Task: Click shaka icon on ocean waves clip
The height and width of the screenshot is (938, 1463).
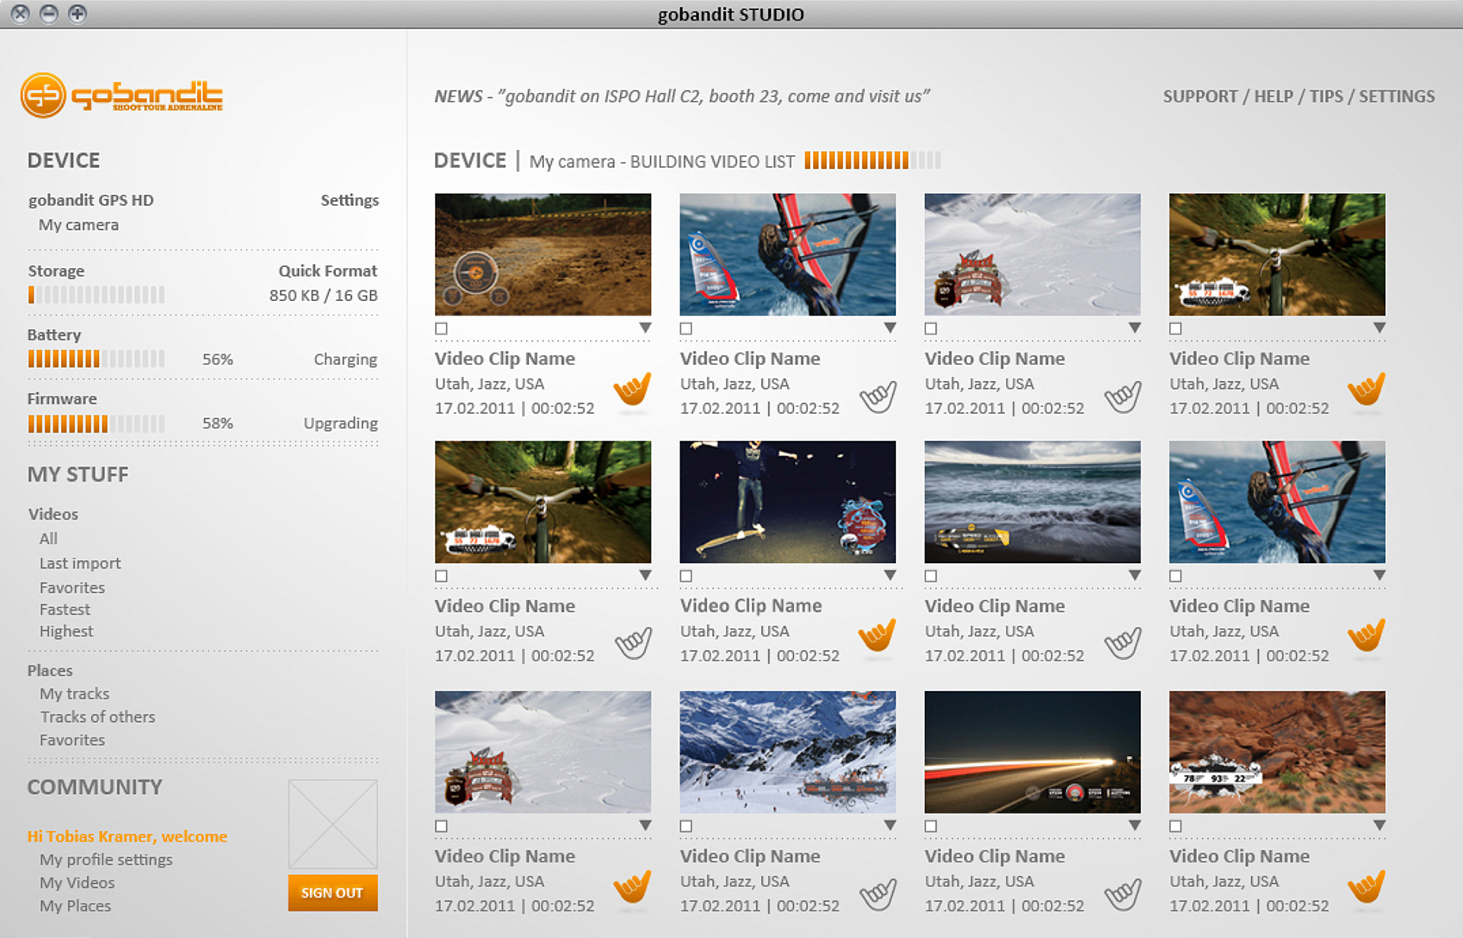Action: 1123,643
